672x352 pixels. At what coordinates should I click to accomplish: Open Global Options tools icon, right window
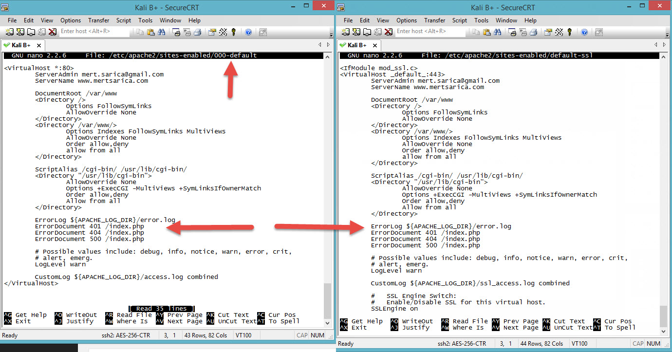tap(559, 32)
